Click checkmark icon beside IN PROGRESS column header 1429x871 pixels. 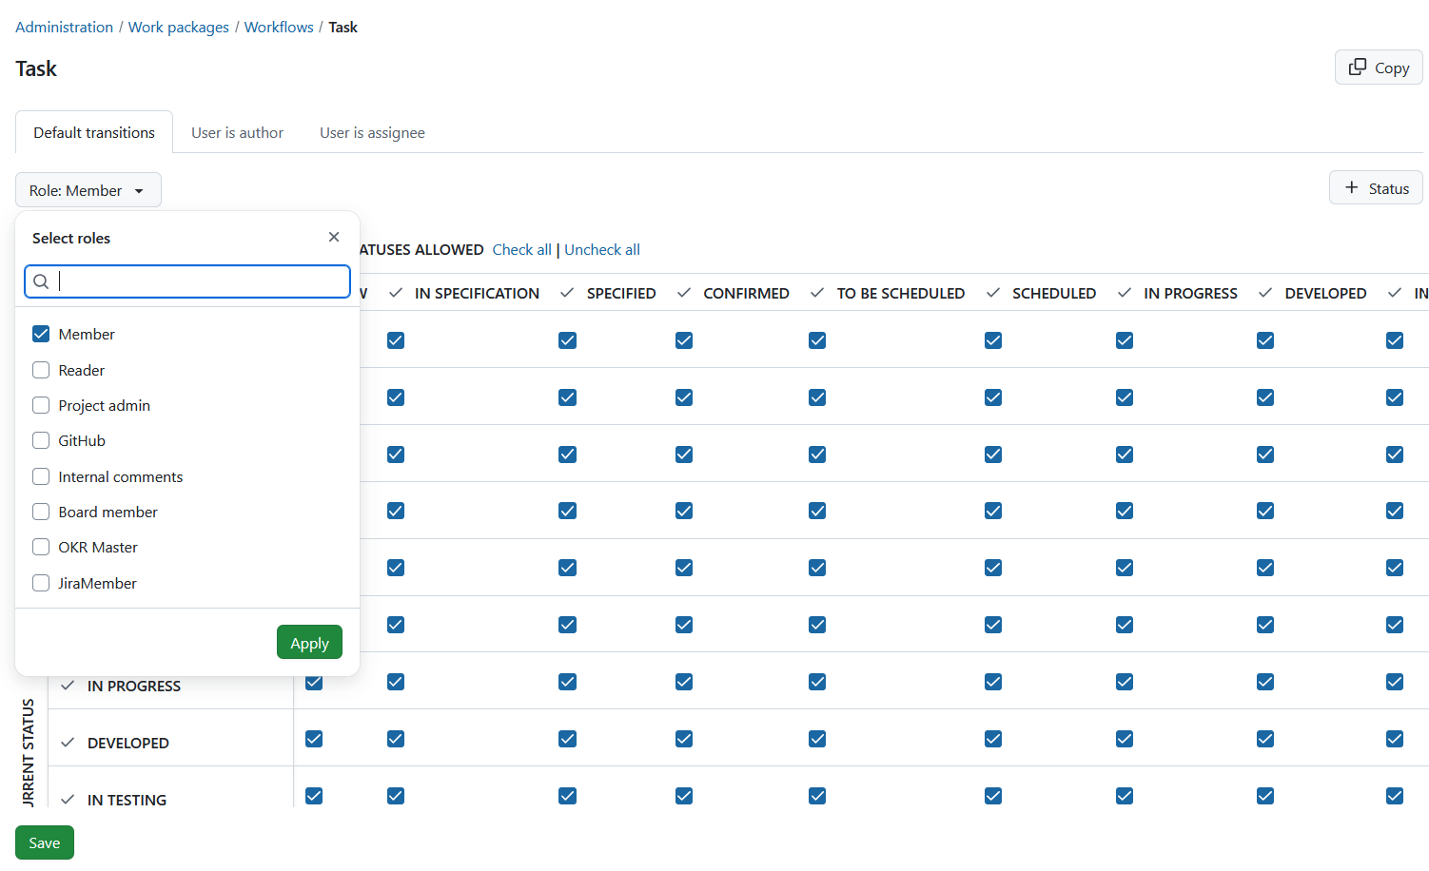1125,293
